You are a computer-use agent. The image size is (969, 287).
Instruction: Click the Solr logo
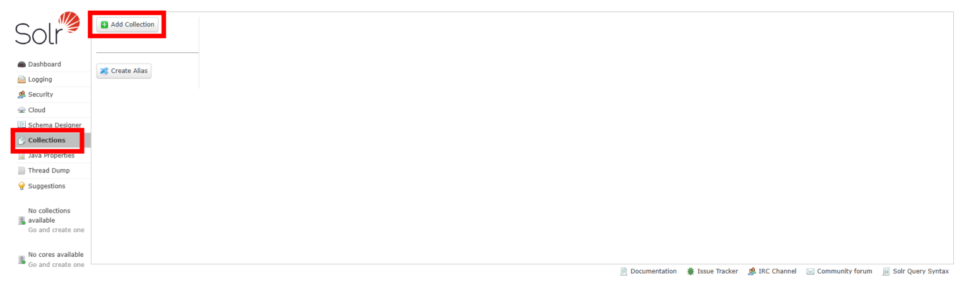(47, 29)
